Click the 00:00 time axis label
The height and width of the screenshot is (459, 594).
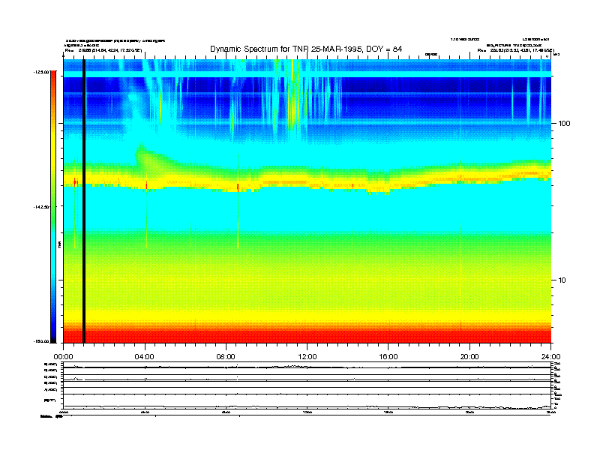click(63, 356)
